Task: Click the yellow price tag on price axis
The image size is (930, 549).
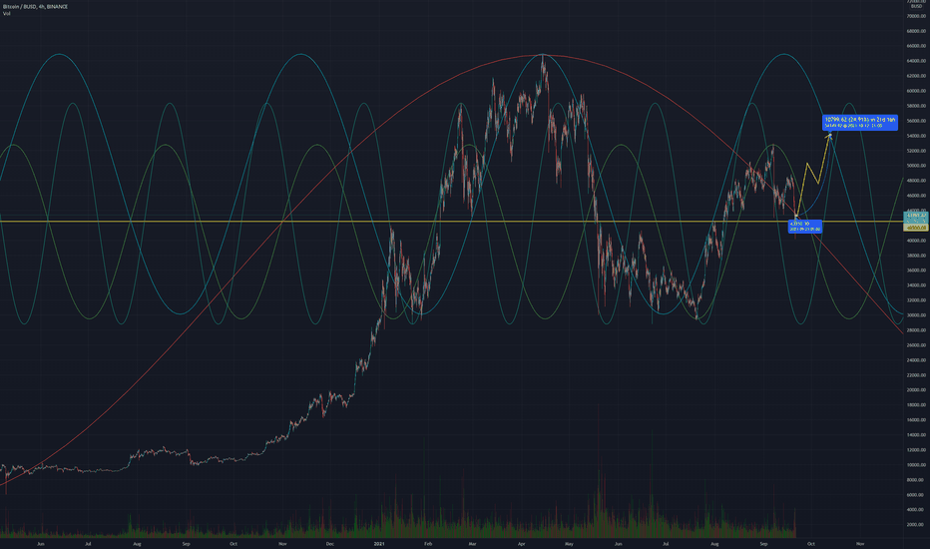Action: (x=916, y=228)
